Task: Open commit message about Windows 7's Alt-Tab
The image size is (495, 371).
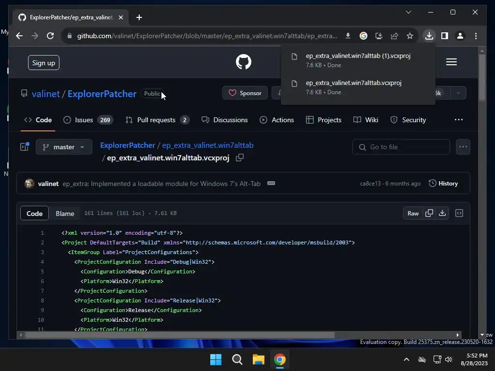Action: [x=161, y=184]
